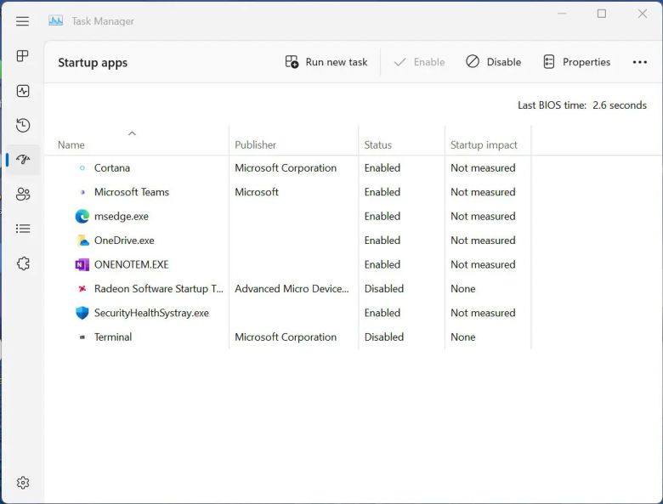Click the Run new task button

tap(326, 62)
